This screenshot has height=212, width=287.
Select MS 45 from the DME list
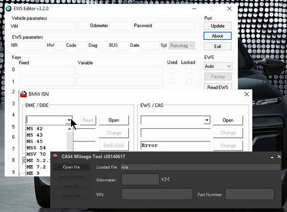coord(34,141)
